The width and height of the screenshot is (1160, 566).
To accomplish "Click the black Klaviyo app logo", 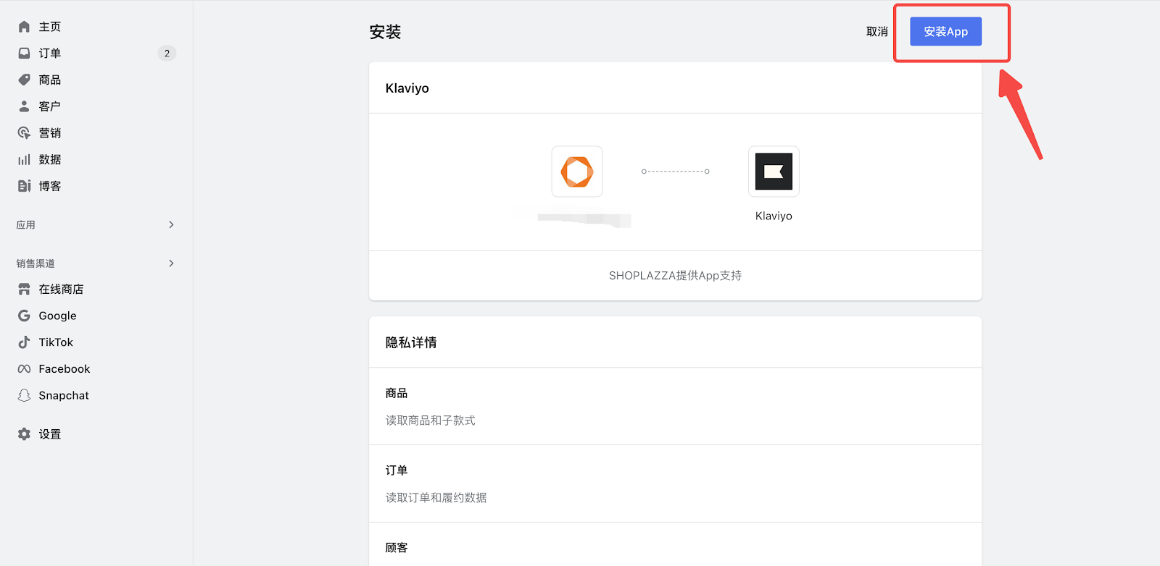I will coord(774,172).
